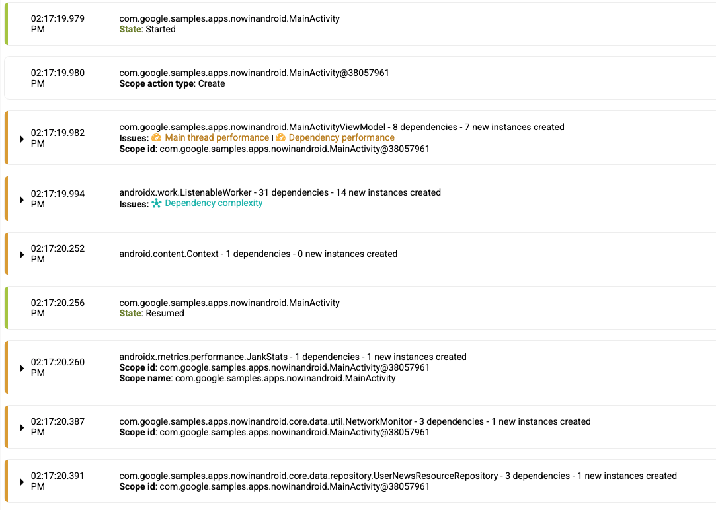
Task: Expand the androidx.work.ListenableWorker entry
Action: coord(22,199)
